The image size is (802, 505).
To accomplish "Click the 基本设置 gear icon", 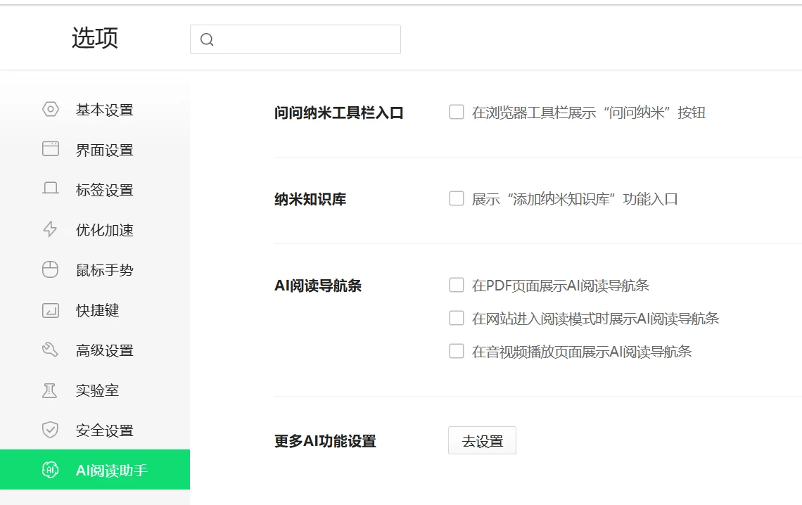I will point(49,110).
